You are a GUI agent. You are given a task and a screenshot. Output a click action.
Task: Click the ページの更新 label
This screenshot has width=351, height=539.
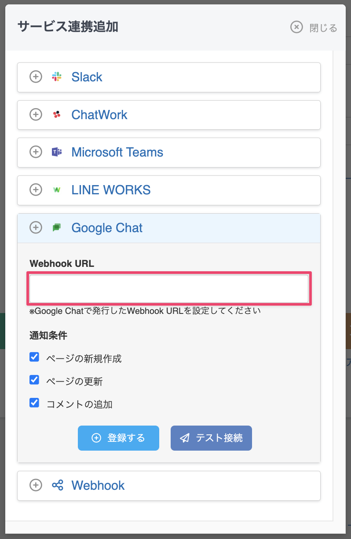click(74, 381)
